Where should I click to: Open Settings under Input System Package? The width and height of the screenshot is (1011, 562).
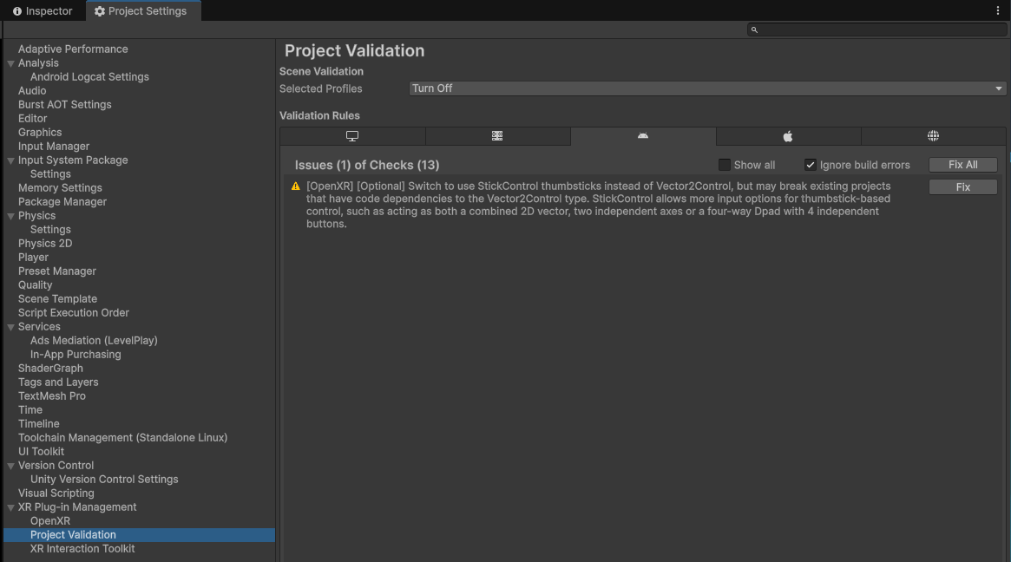[x=50, y=174]
